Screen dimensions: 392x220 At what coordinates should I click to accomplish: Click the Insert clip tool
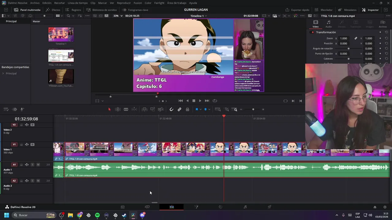point(144,109)
